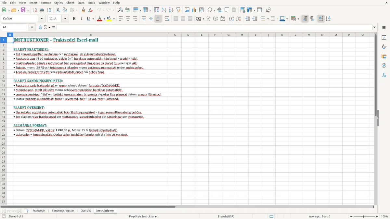390x219 pixels.
Task: Open the Open-file dropdown arrow
Action: tap(18, 10)
